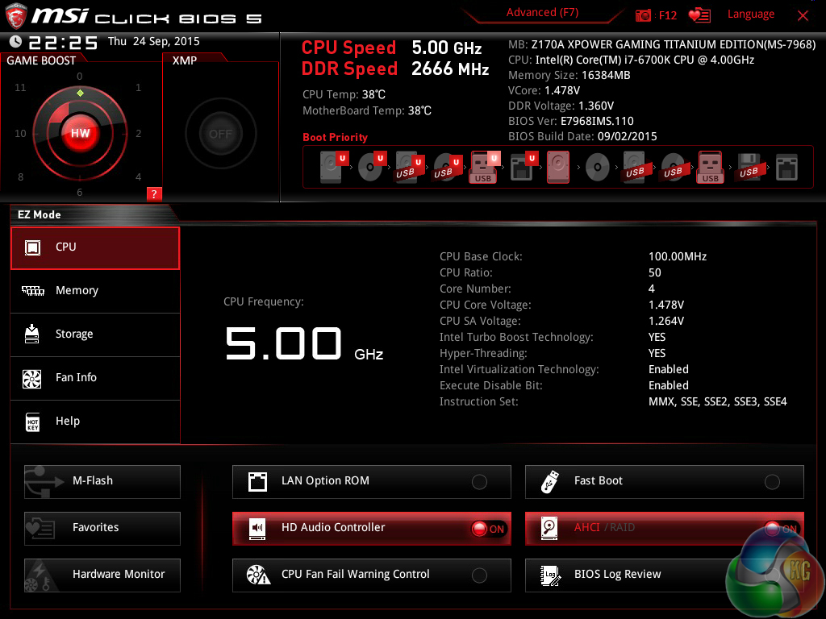Select the UEFI USB CD/DVD boot icon

pyautogui.click(x=447, y=168)
